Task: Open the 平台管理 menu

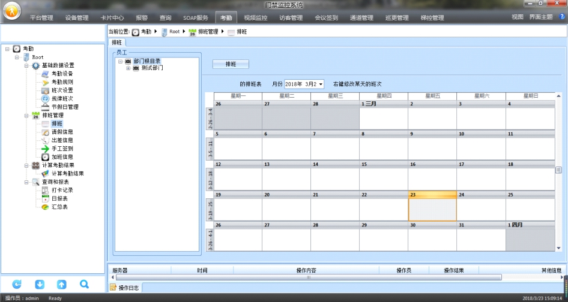Action: tap(41, 17)
